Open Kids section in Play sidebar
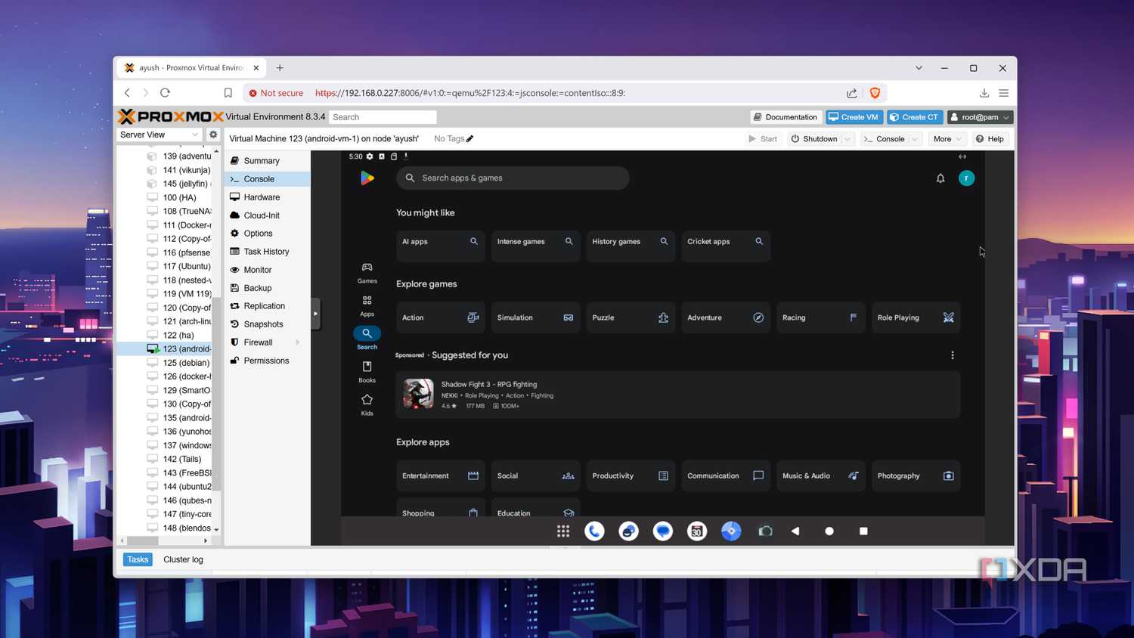The height and width of the screenshot is (638, 1134). pos(367,404)
